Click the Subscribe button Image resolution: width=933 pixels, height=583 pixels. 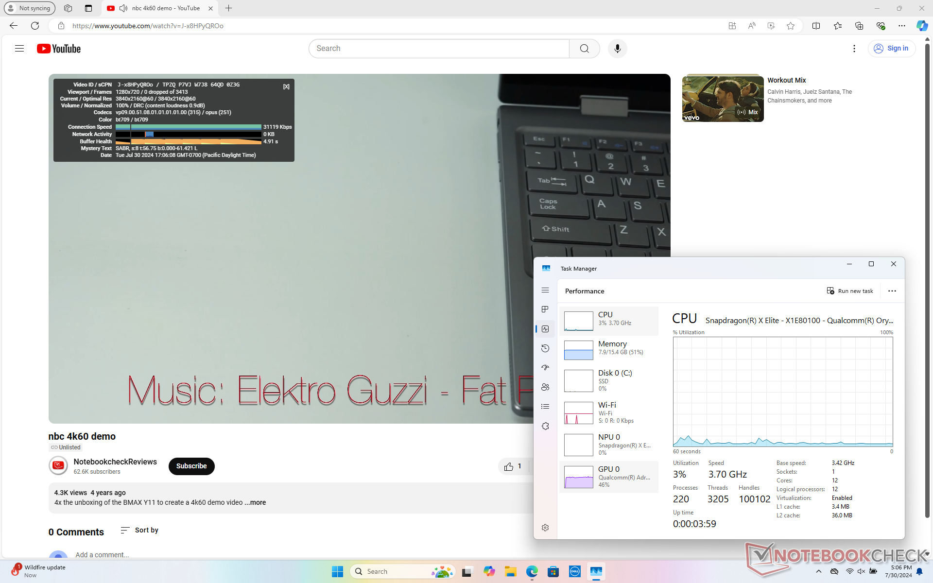click(191, 466)
